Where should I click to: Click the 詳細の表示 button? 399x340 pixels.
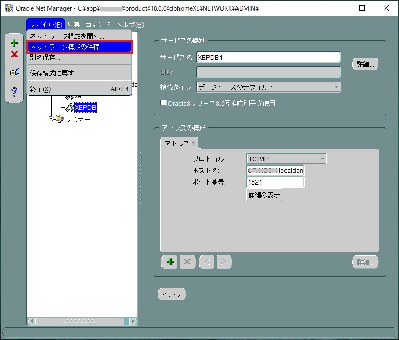(x=264, y=195)
